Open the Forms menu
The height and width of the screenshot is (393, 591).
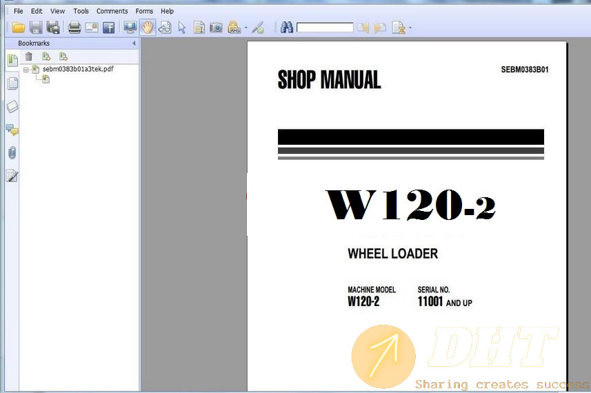click(x=144, y=11)
